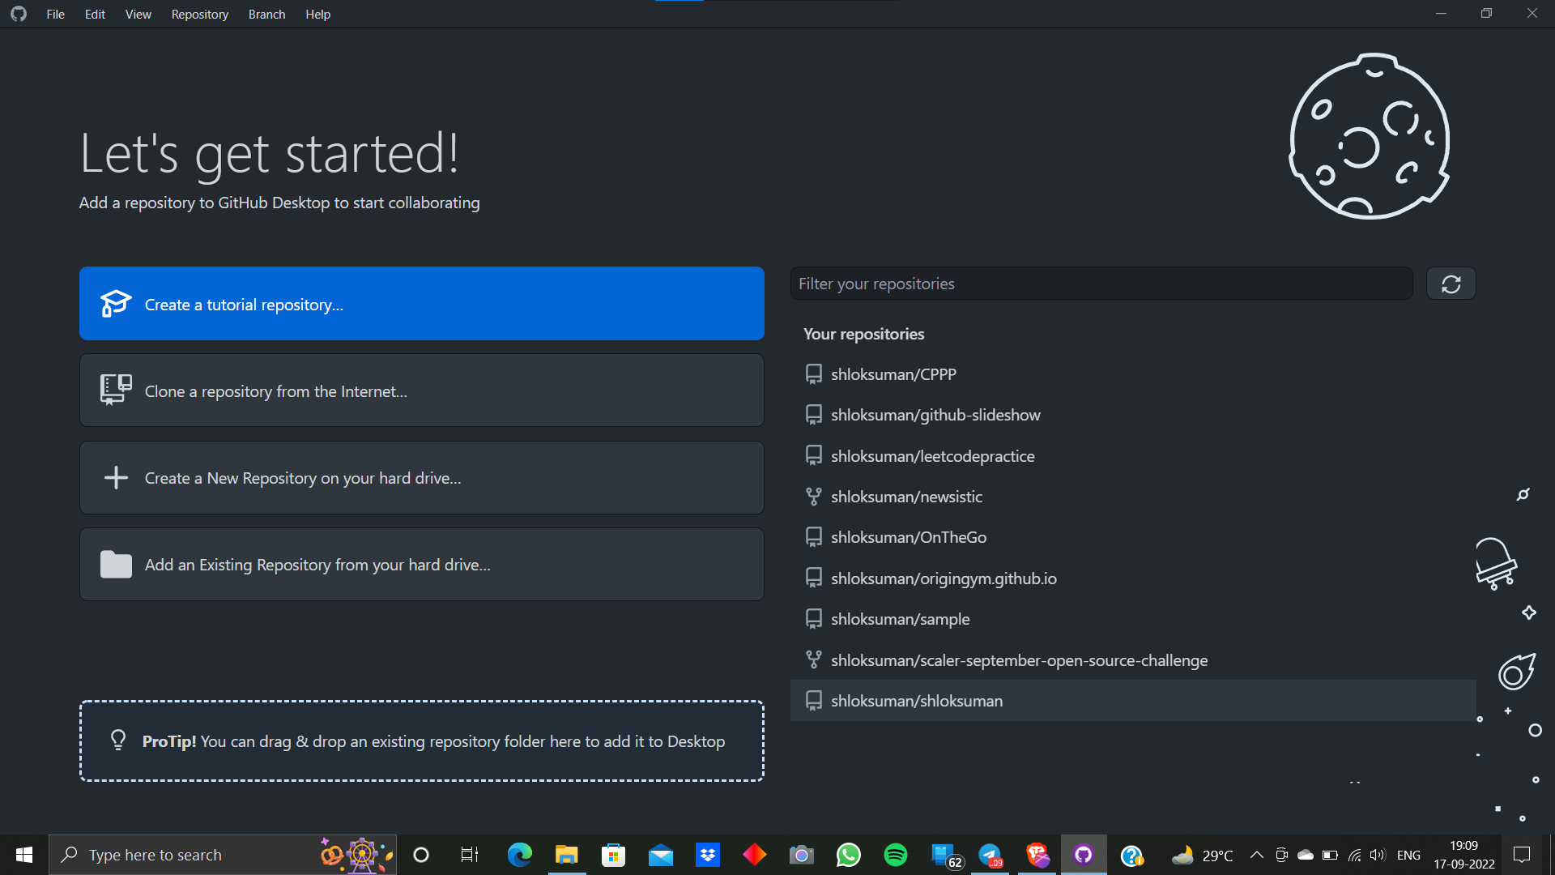
Task: Refresh your repositories list
Action: 1450,283
